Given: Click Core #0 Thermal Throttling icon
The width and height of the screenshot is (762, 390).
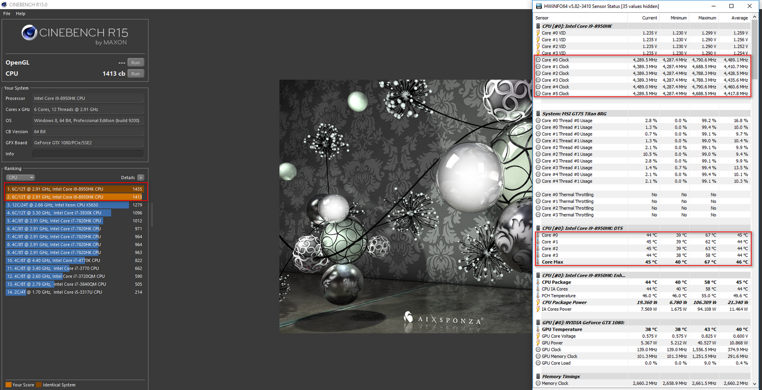Looking at the screenshot, I should click(538, 195).
